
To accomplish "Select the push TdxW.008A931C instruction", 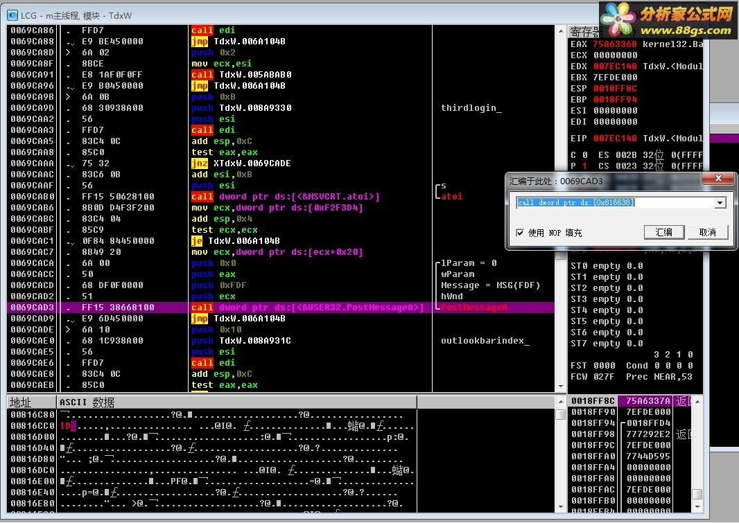I will (241, 341).
